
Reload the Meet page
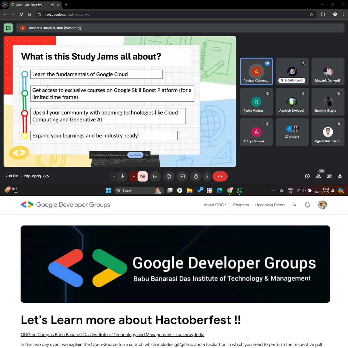click(x=21, y=14)
